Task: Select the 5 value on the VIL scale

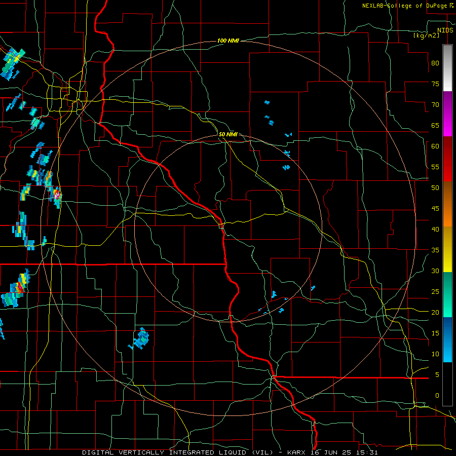Action: 437,375
